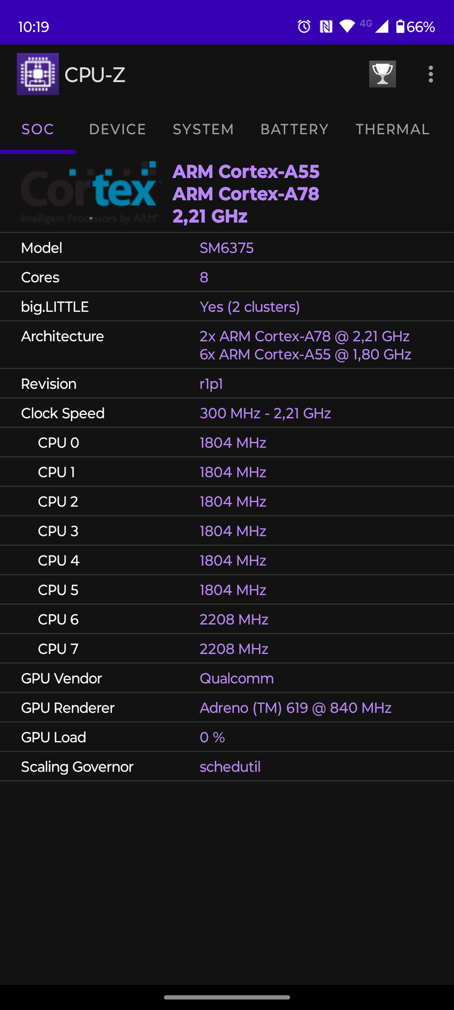
Task: Tap the Wi-Fi signal icon
Action: [x=347, y=26]
